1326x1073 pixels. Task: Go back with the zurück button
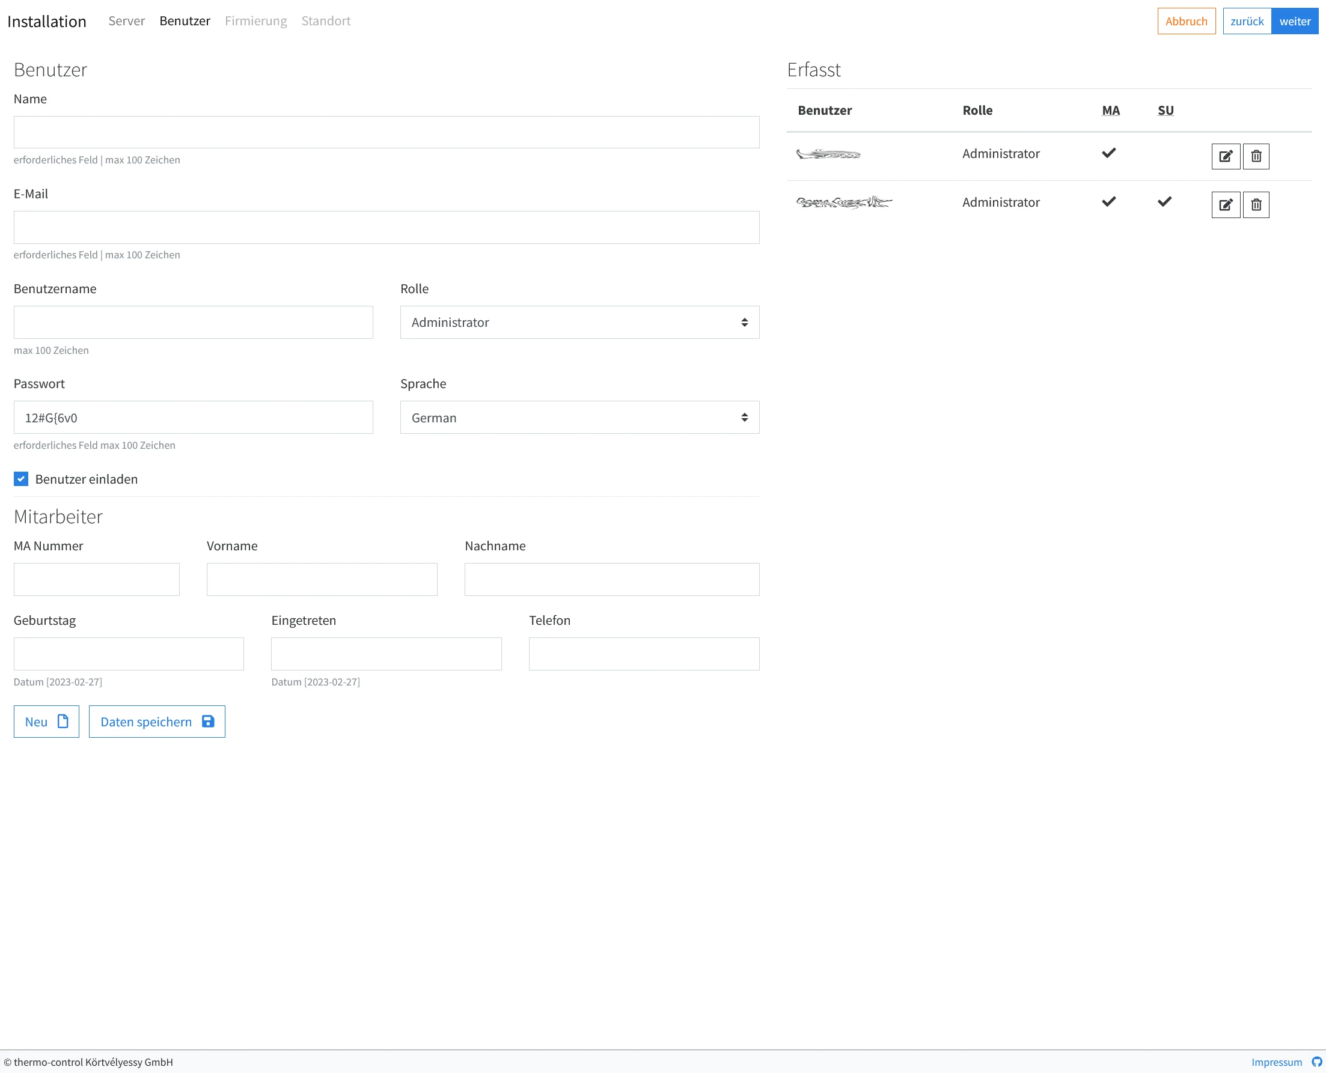(x=1246, y=21)
